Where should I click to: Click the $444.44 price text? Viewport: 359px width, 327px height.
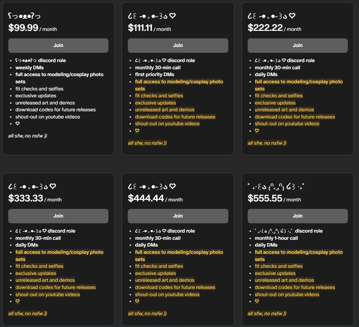[x=146, y=198]
